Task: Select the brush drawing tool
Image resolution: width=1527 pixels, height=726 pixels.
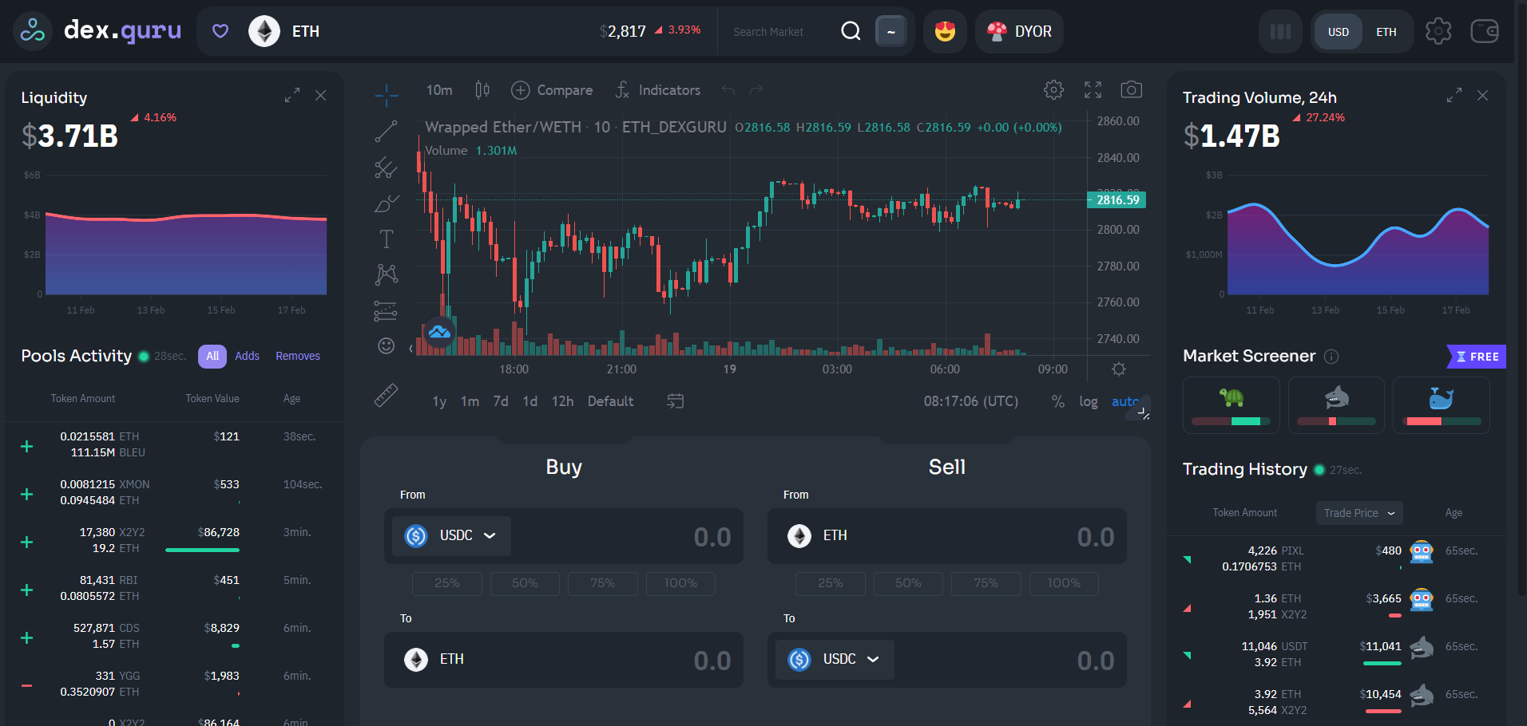Action: pyautogui.click(x=387, y=203)
